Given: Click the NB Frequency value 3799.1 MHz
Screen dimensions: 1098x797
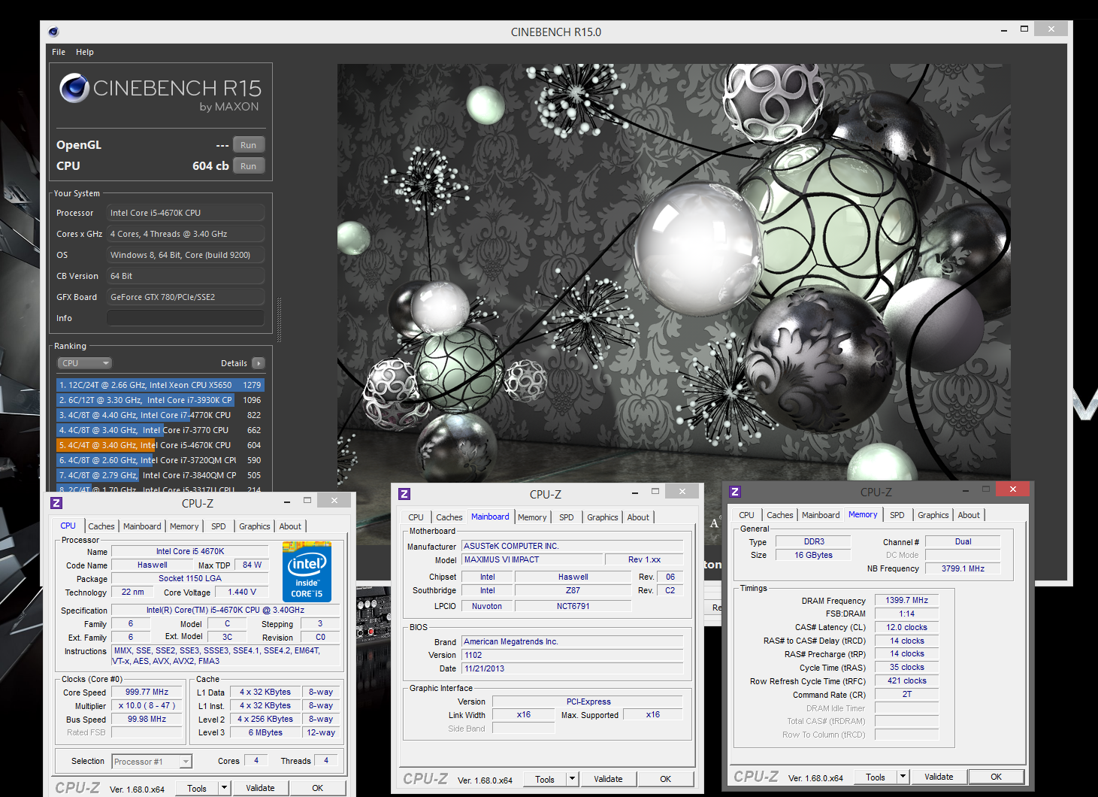Looking at the screenshot, I should [x=963, y=568].
